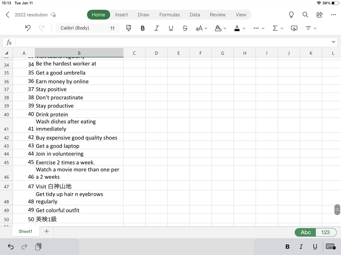The image size is (341, 255).
Task: Expand the ribbon ellipsis more-options dropdown
Action: tap(259, 28)
